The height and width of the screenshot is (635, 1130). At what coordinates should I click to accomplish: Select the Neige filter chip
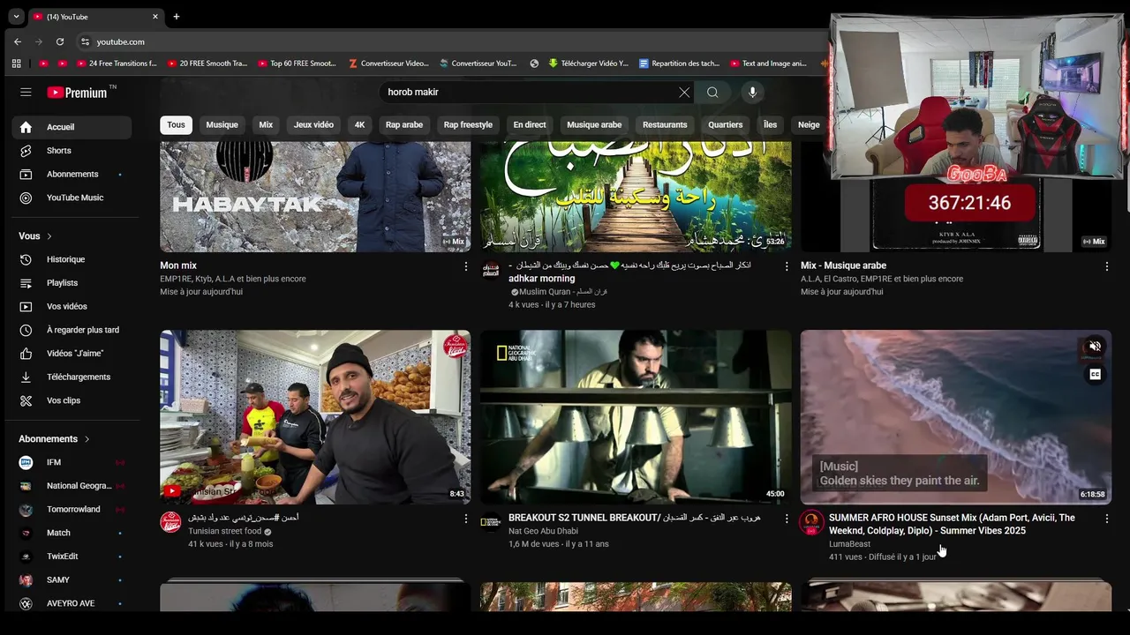tap(809, 124)
